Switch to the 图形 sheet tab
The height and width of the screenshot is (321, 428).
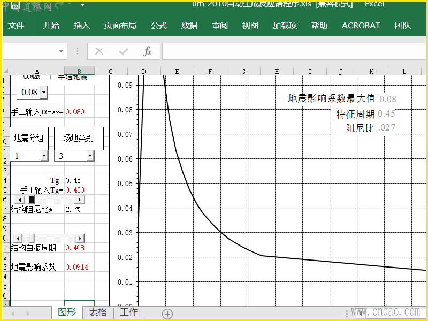(67, 312)
